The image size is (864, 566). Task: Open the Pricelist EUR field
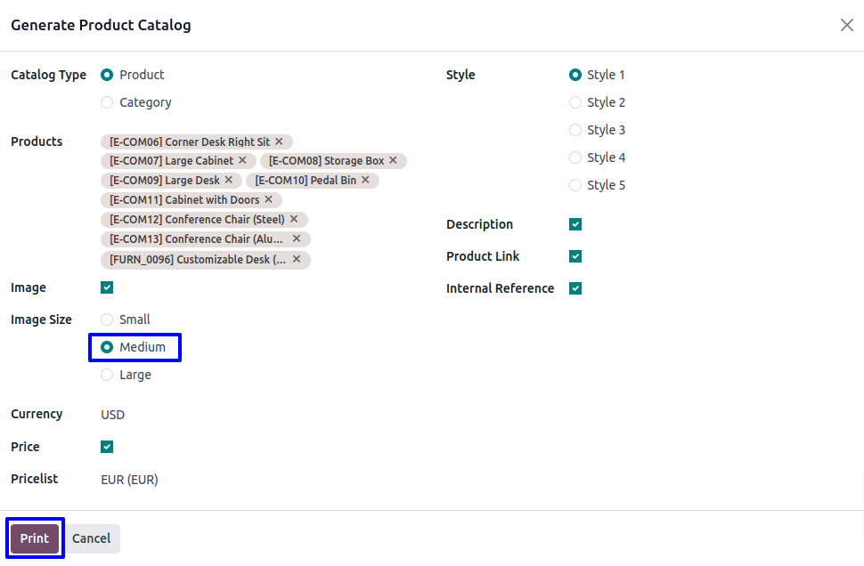[x=130, y=480]
